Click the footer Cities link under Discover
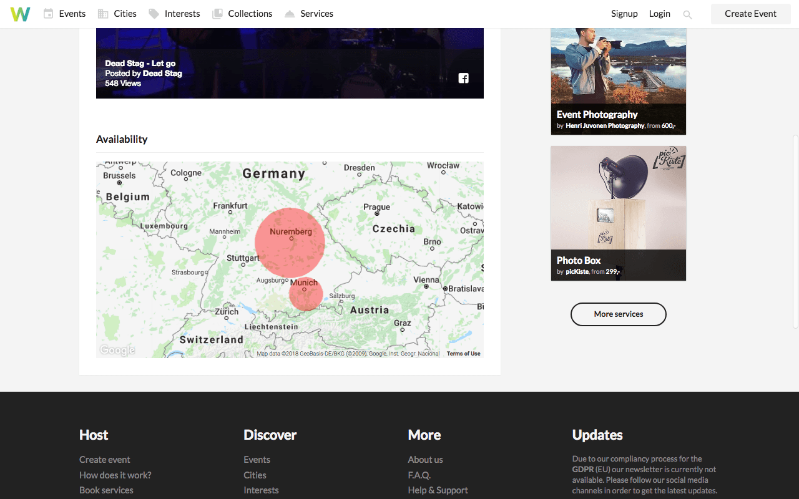 (x=255, y=475)
